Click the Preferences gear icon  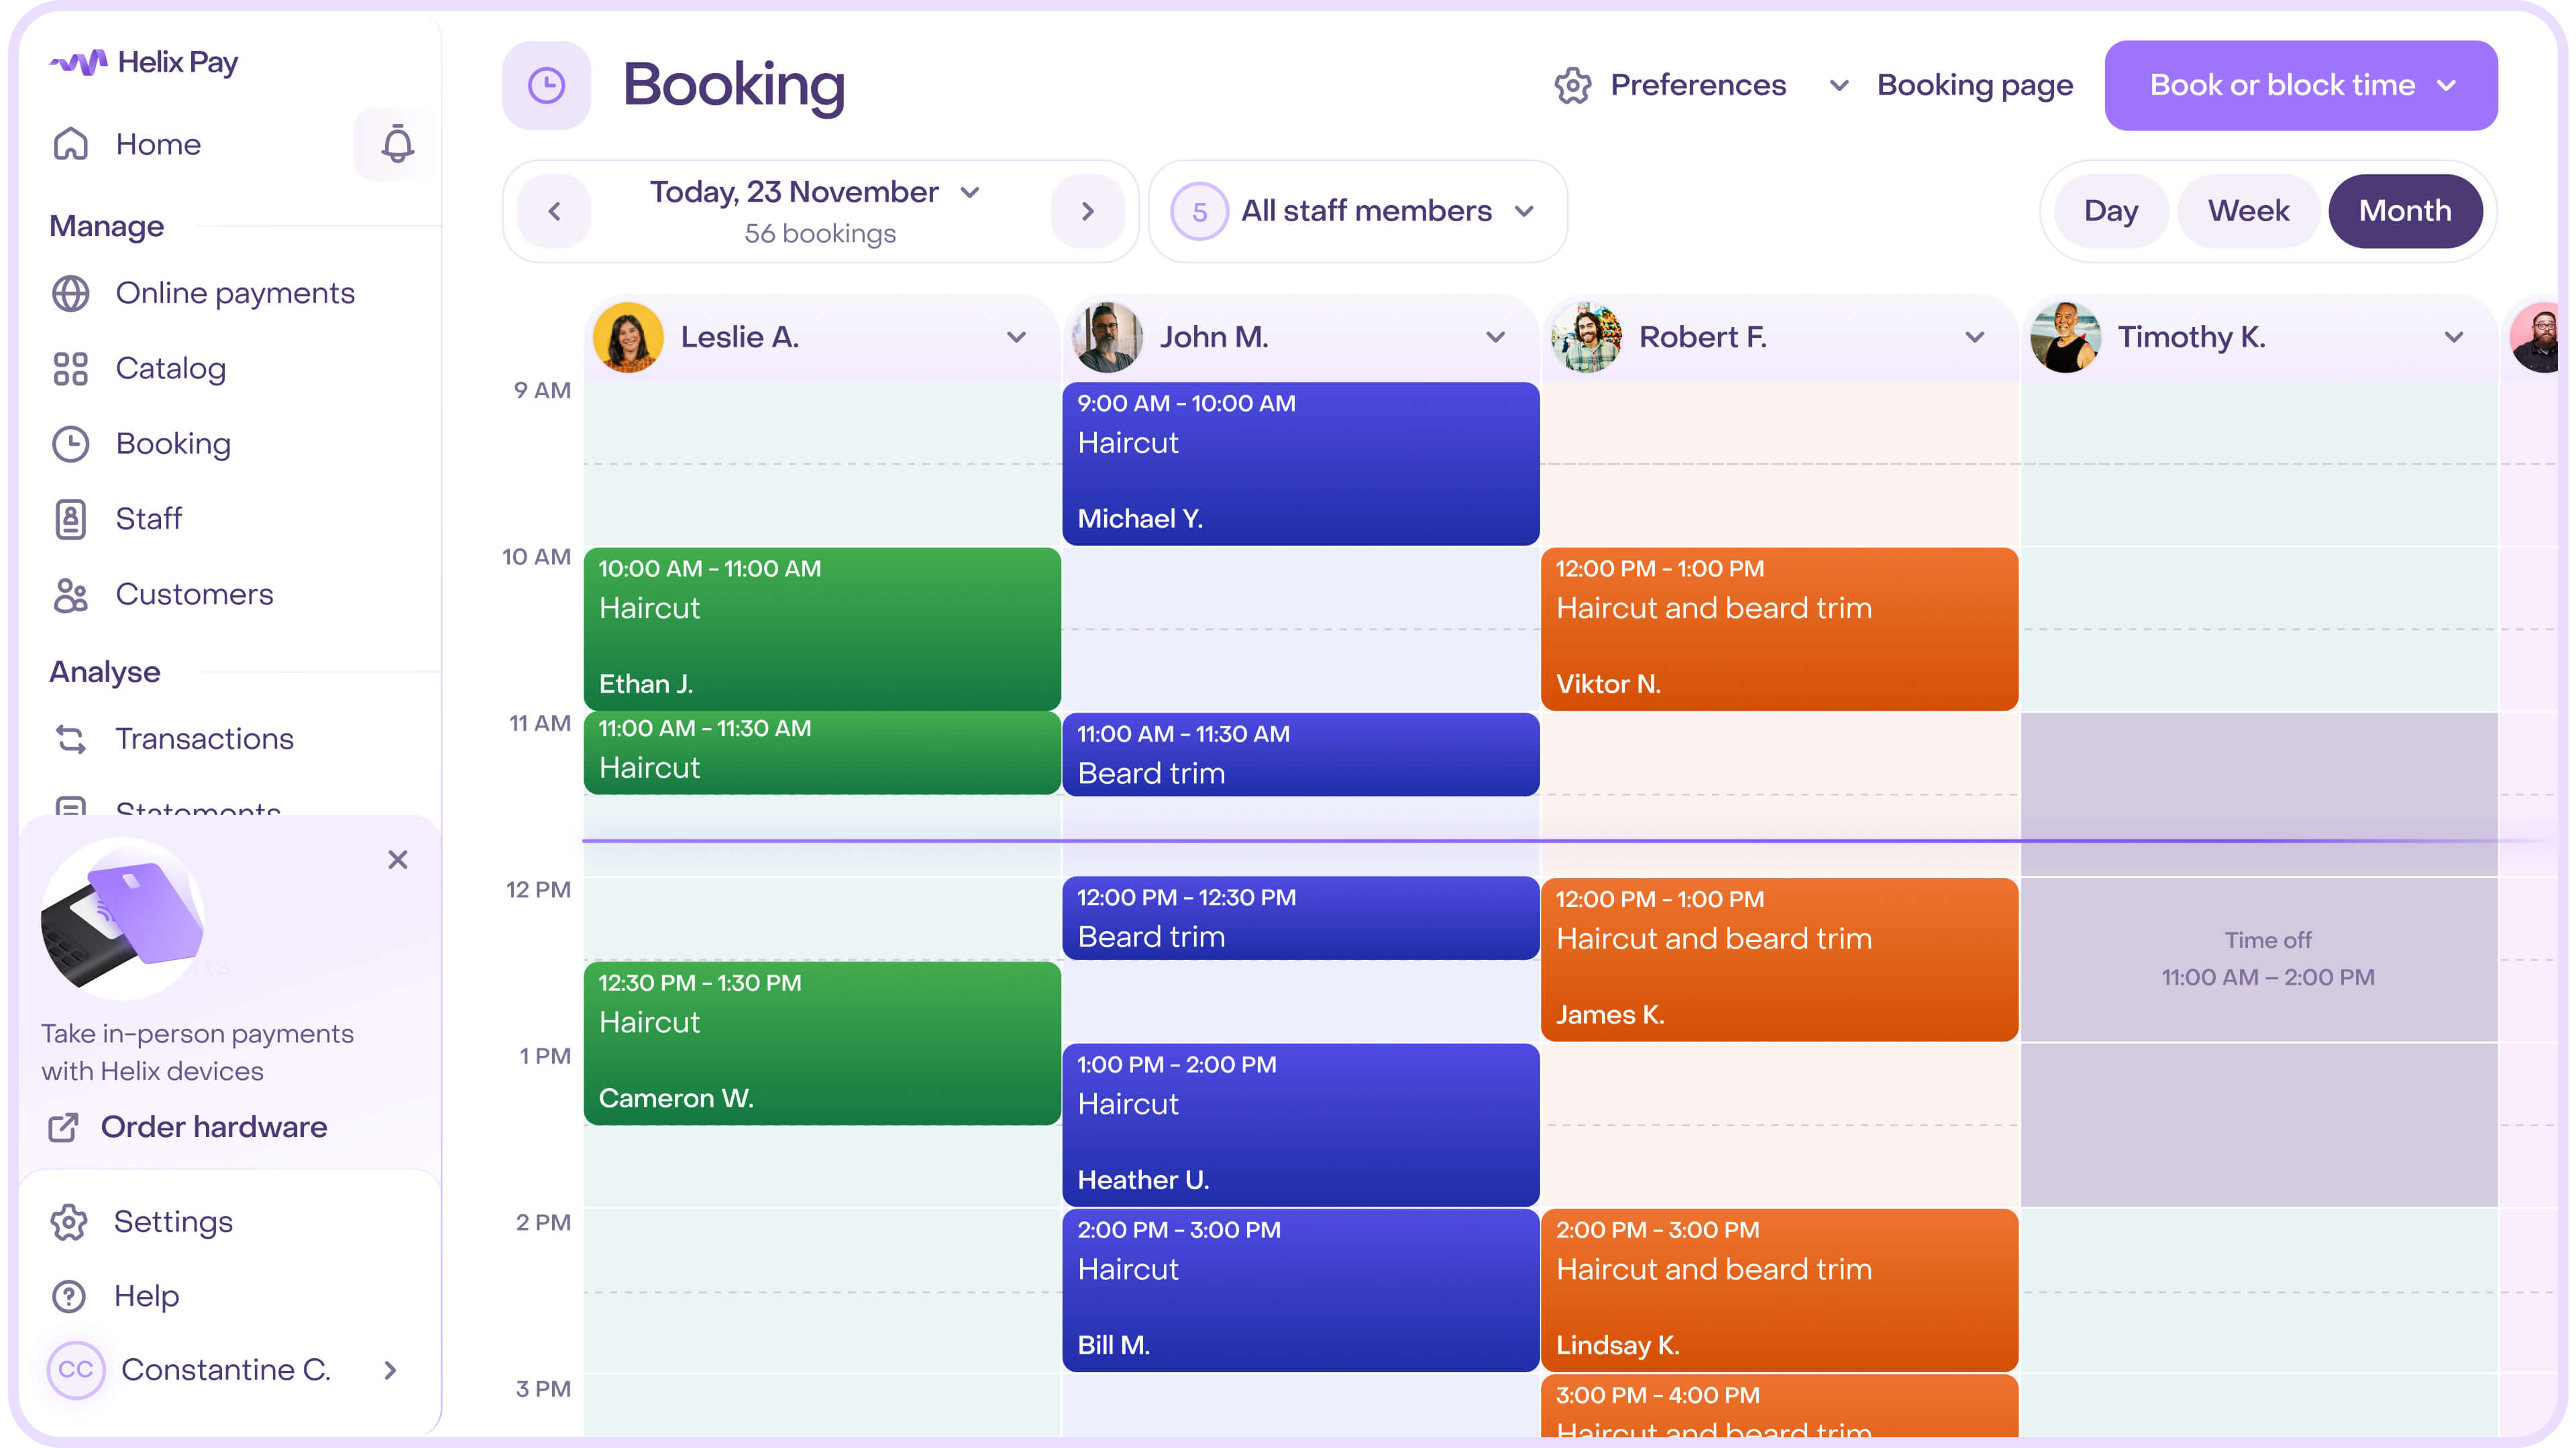[x=1572, y=85]
